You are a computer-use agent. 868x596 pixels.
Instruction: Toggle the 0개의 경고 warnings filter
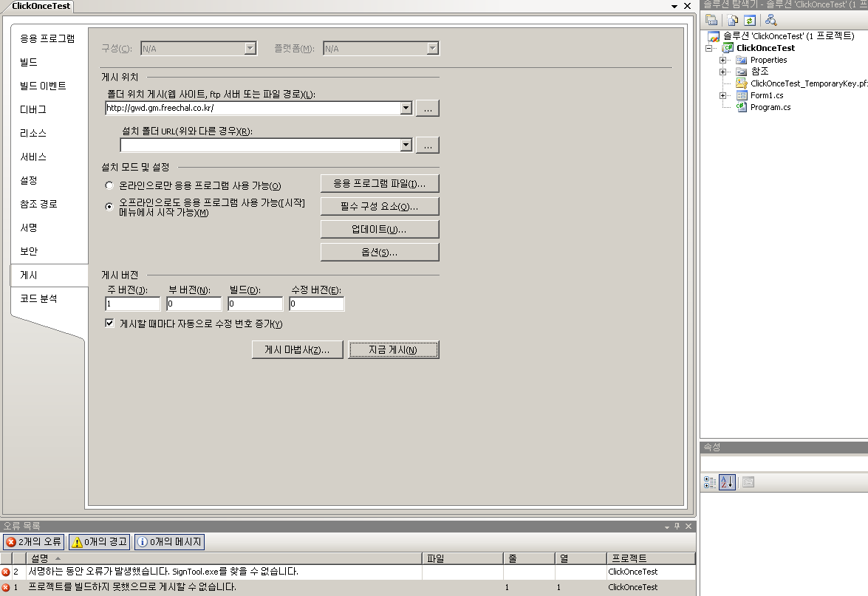click(100, 542)
